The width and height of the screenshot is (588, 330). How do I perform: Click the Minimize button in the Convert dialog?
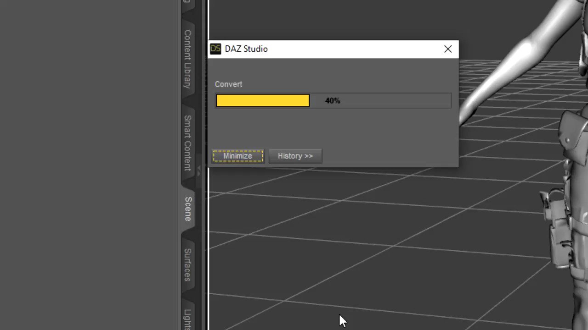pyautogui.click(x=237, y=156)
